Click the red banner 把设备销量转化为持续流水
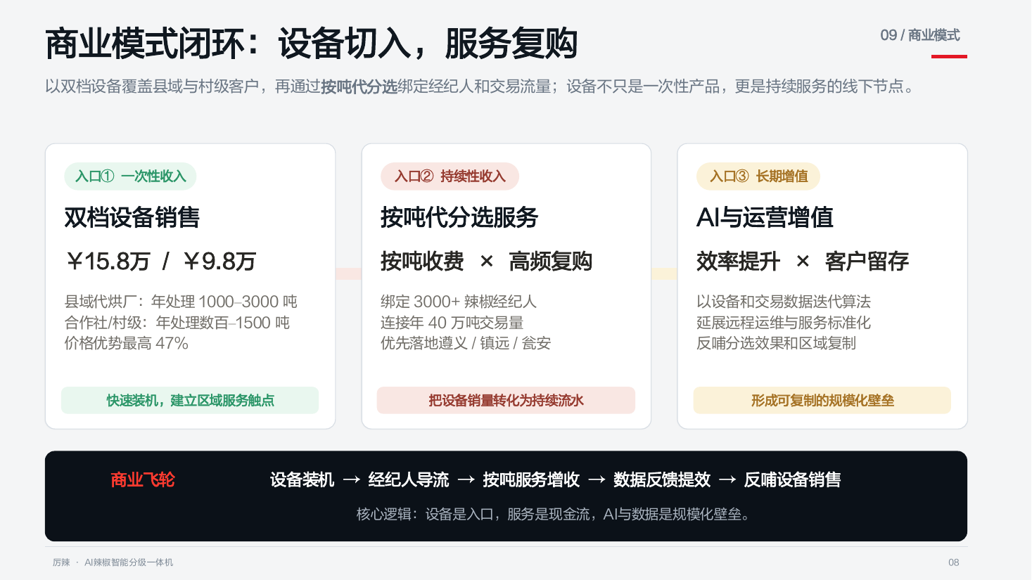Screen dimensions: 1032x580 506,400
